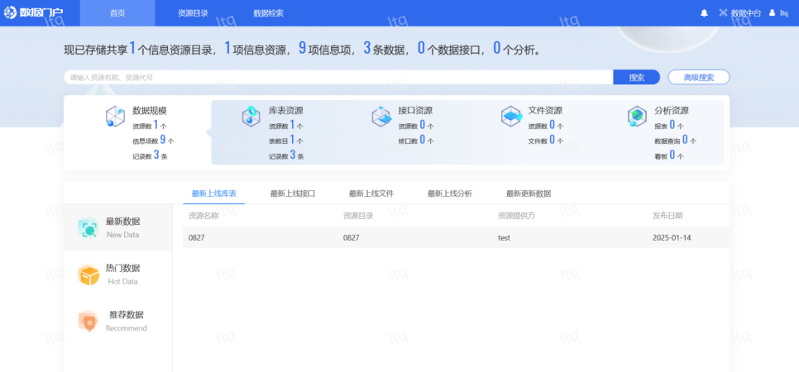Click the 数据规模 card title

tap(150, 111)
